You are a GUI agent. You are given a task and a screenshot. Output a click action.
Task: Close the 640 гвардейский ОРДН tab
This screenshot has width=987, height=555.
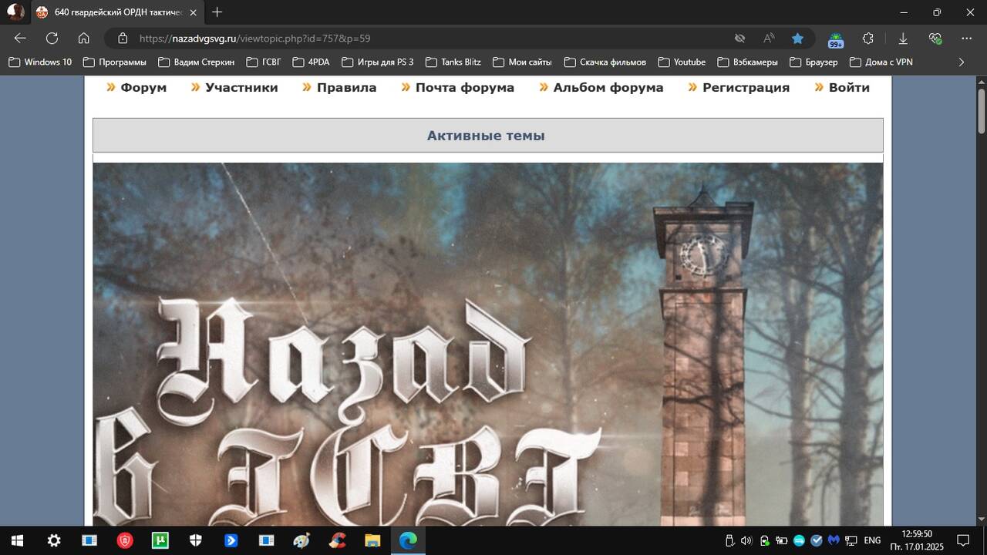click(192, 12)
